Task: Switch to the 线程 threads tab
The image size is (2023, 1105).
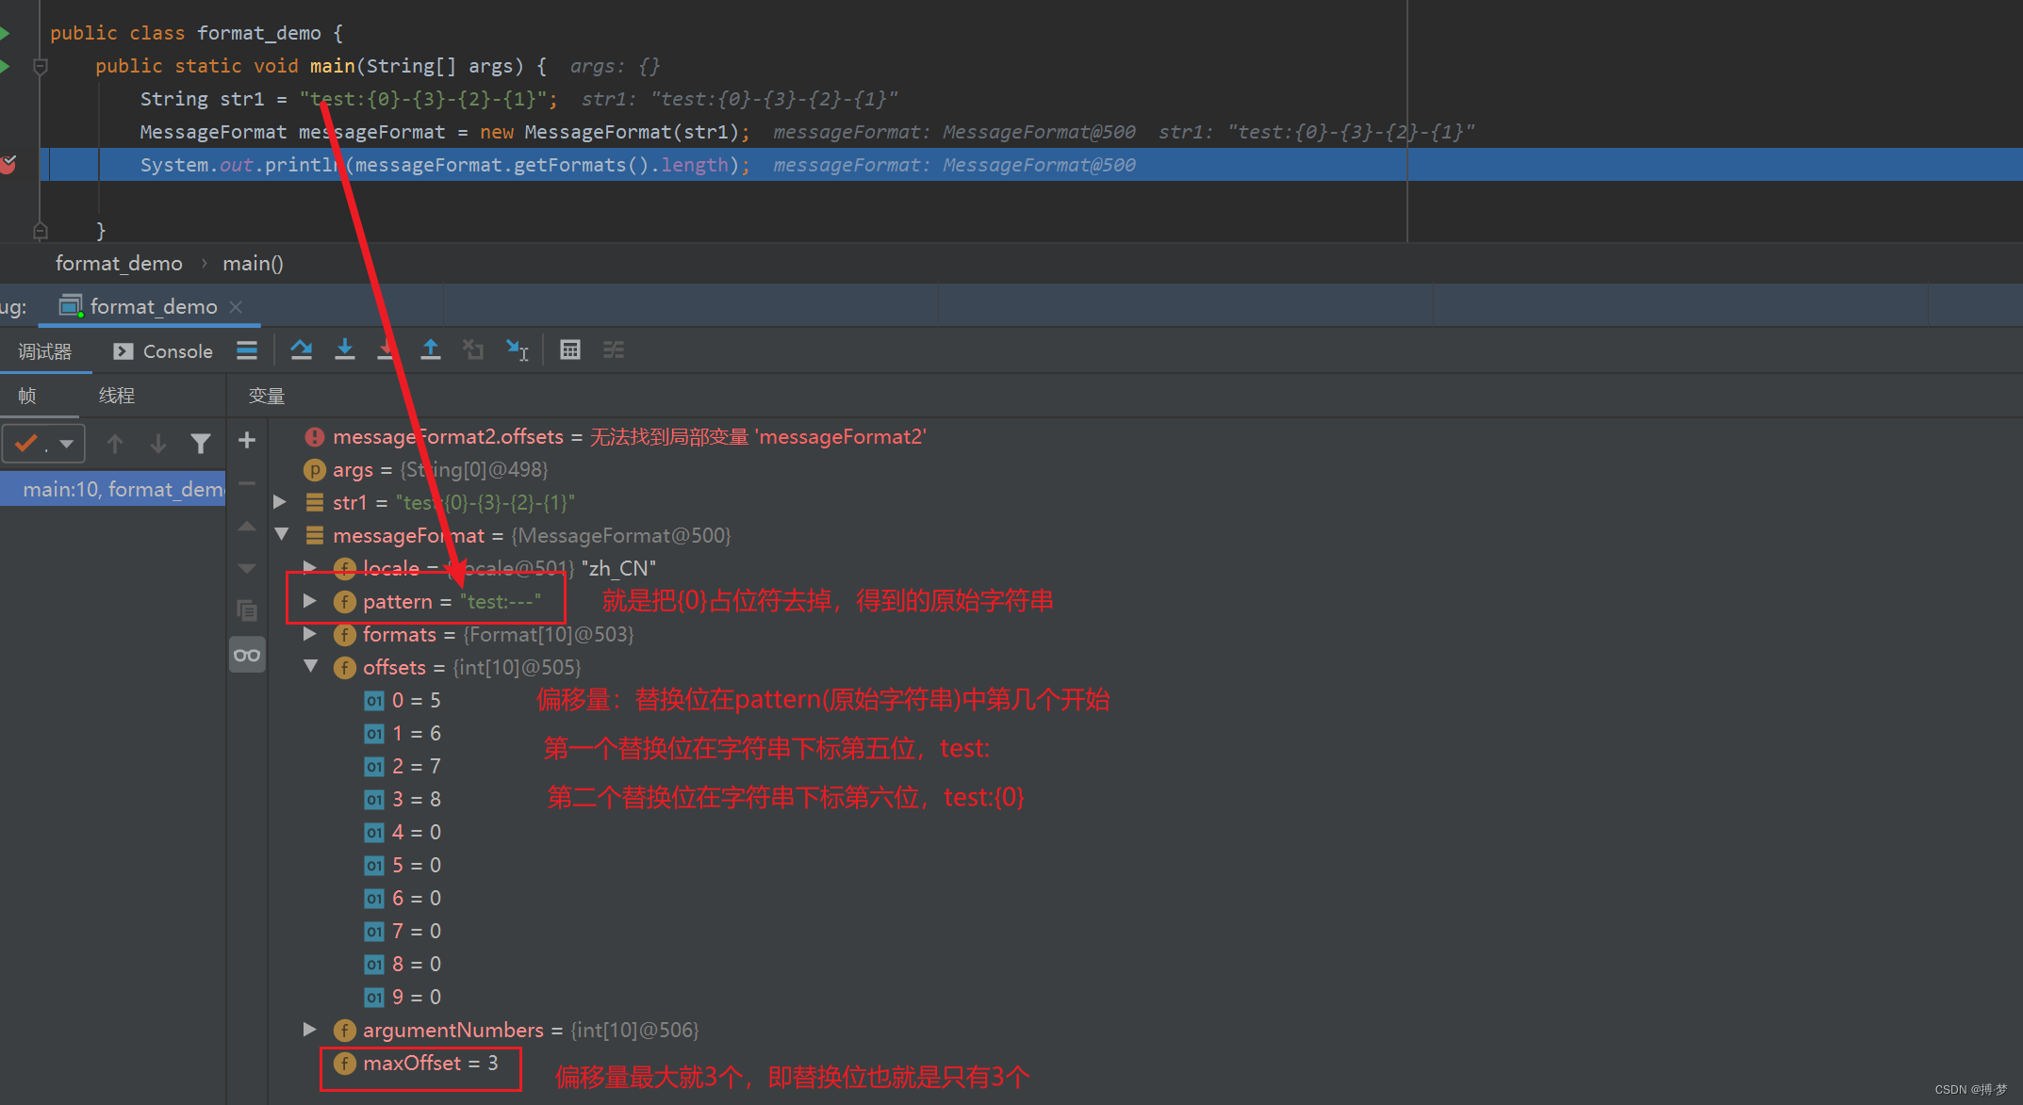Action: pyautogui.click(x=117, y=396)
